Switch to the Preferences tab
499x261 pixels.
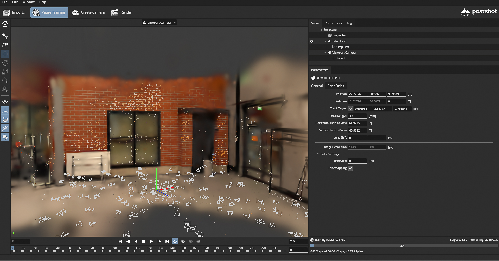(x=333, y=23)
